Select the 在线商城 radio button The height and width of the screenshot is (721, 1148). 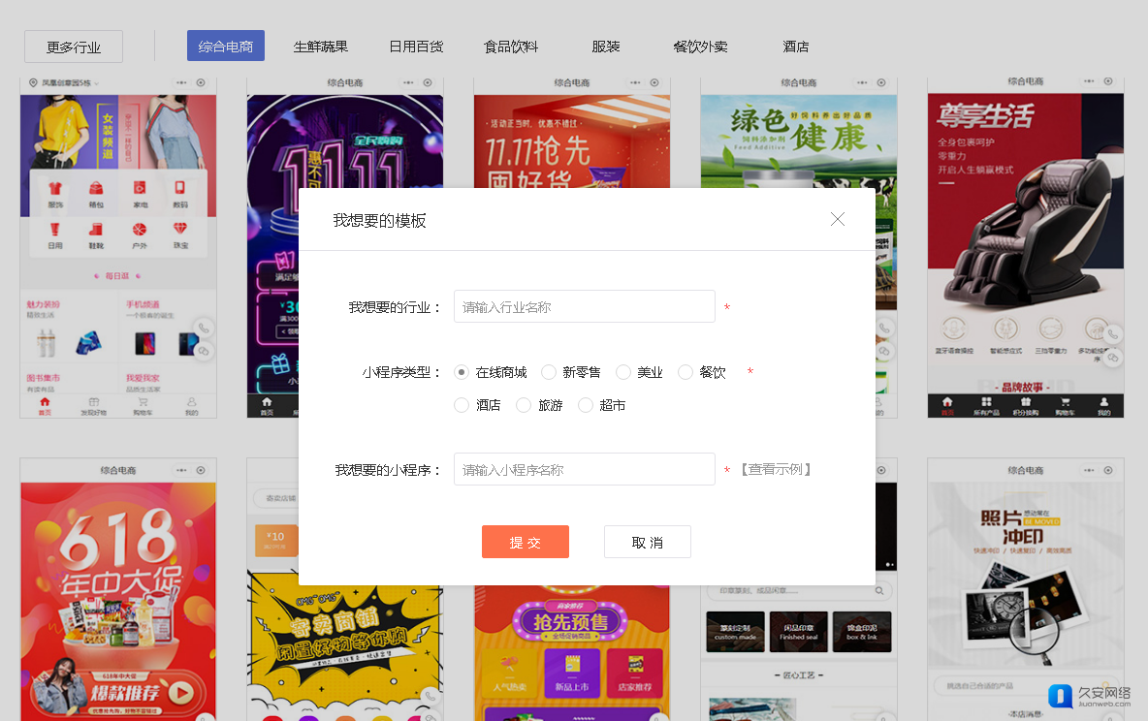pos(462,372)
